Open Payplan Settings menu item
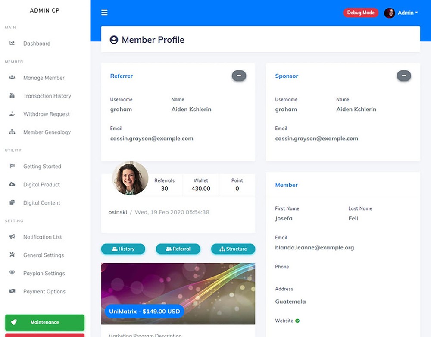Image resolution: width=431 pixels, height=337 pixels. click(x=44, y=273)
